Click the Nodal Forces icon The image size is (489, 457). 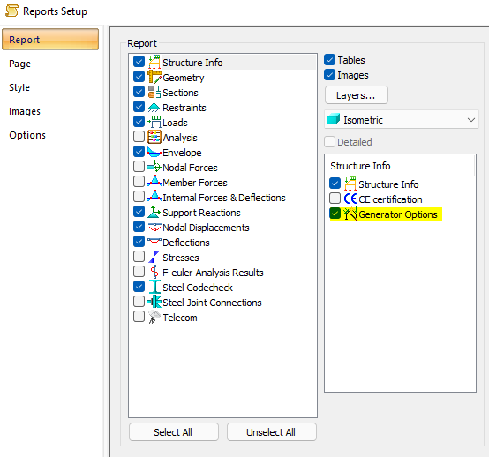click(x=154, y=167)
